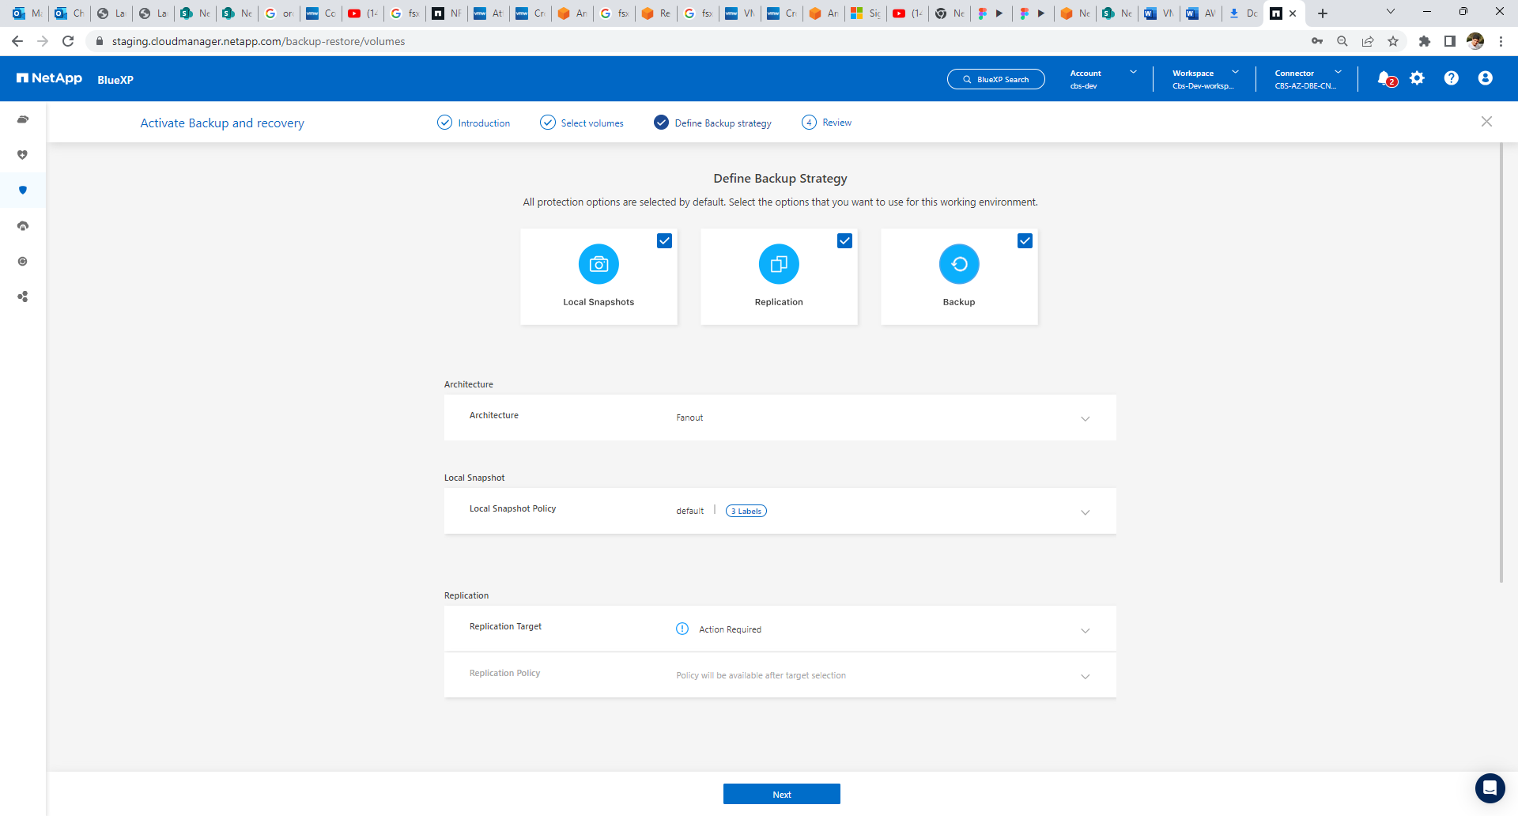Expand the Replication Target row
1518x816 pixels.
(x=1085, y=630)
